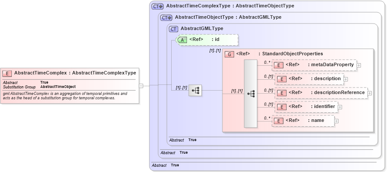Click the identifier reference label
Image resolution: width=387 pixels, height=172 pixels.
tap(312, 107)
